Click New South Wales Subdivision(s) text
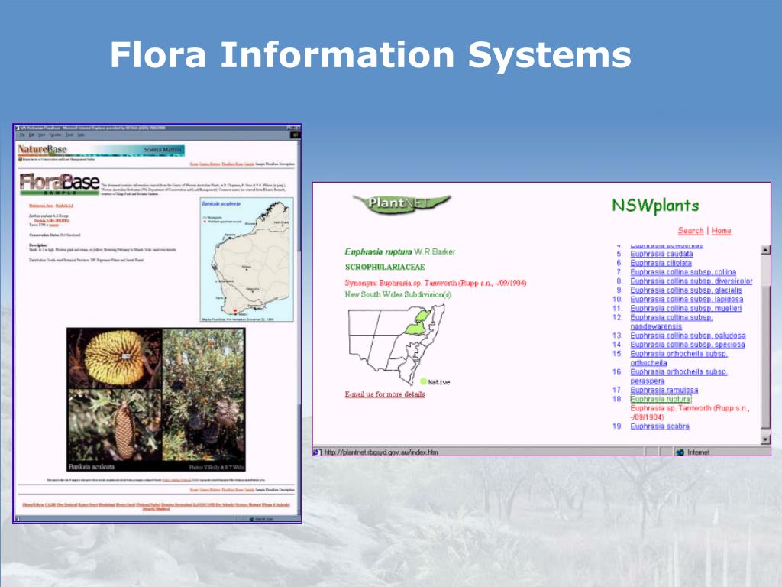The width and height of the screenshot is (782, 587). pos(398,294)
